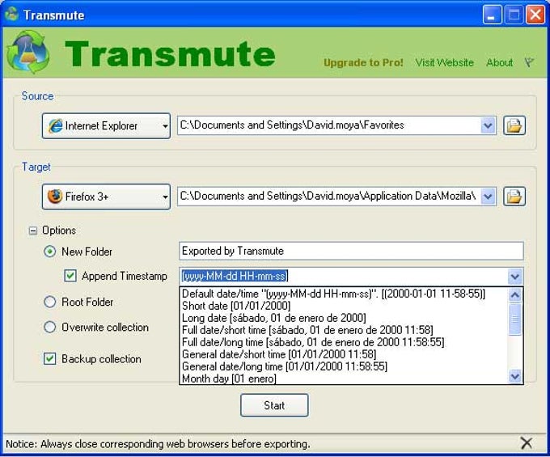550x457 pixels.
Task: Collapse the Options section
Action: point(32,231)
